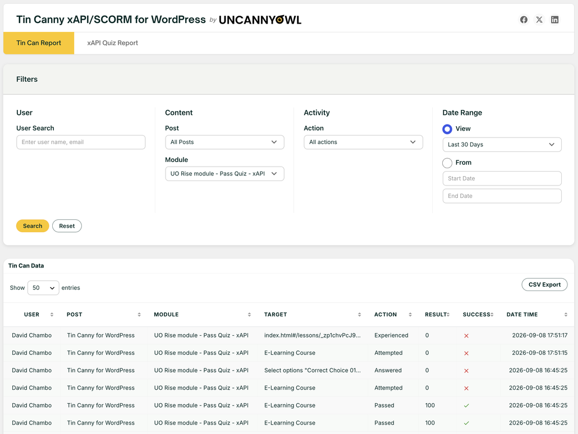Focus the User Search input field
578x434 pixels.
(81, 142)
